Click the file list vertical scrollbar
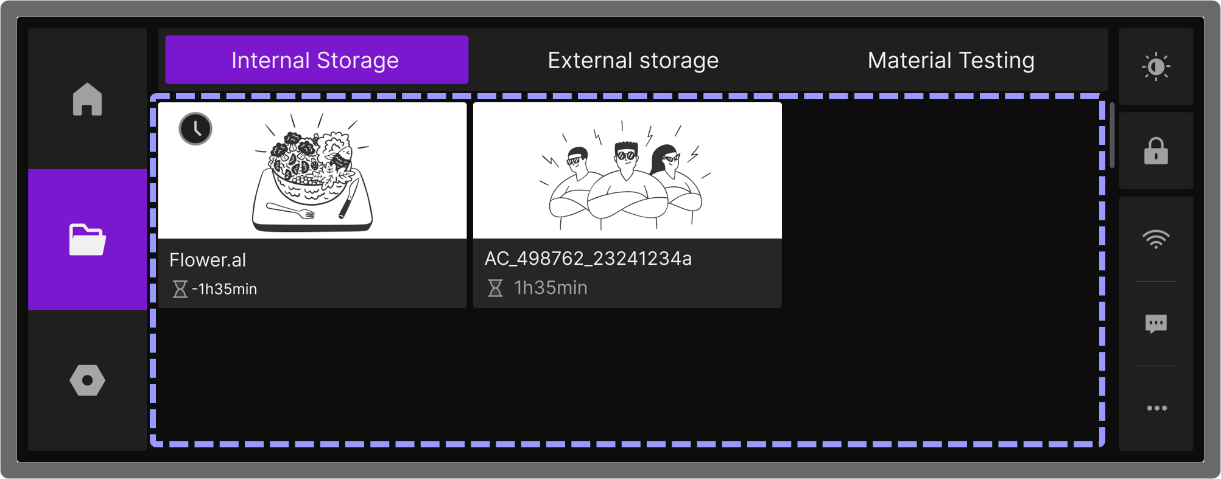 coord(1112,135)
